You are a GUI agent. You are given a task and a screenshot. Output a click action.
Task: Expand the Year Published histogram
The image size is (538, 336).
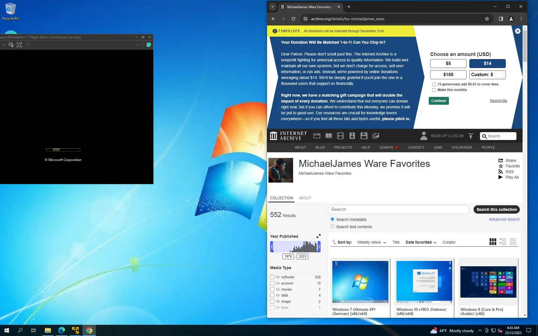point(318,236)
